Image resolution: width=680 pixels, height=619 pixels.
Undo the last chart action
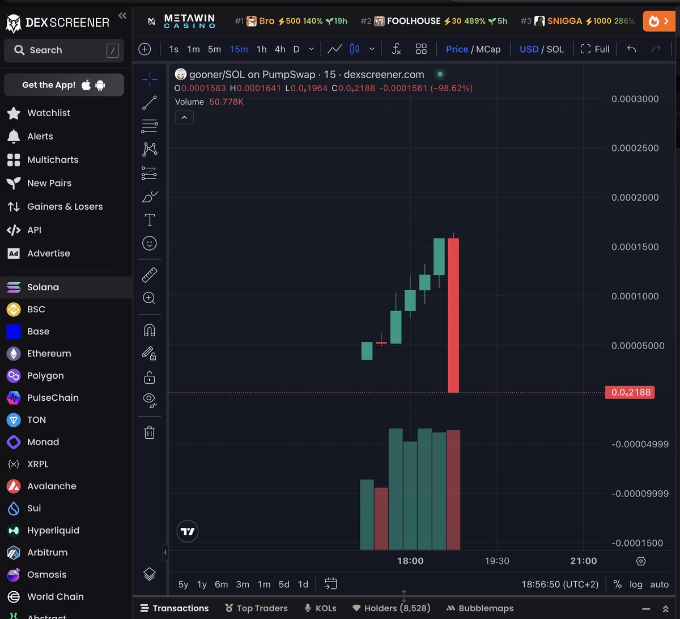631,49
